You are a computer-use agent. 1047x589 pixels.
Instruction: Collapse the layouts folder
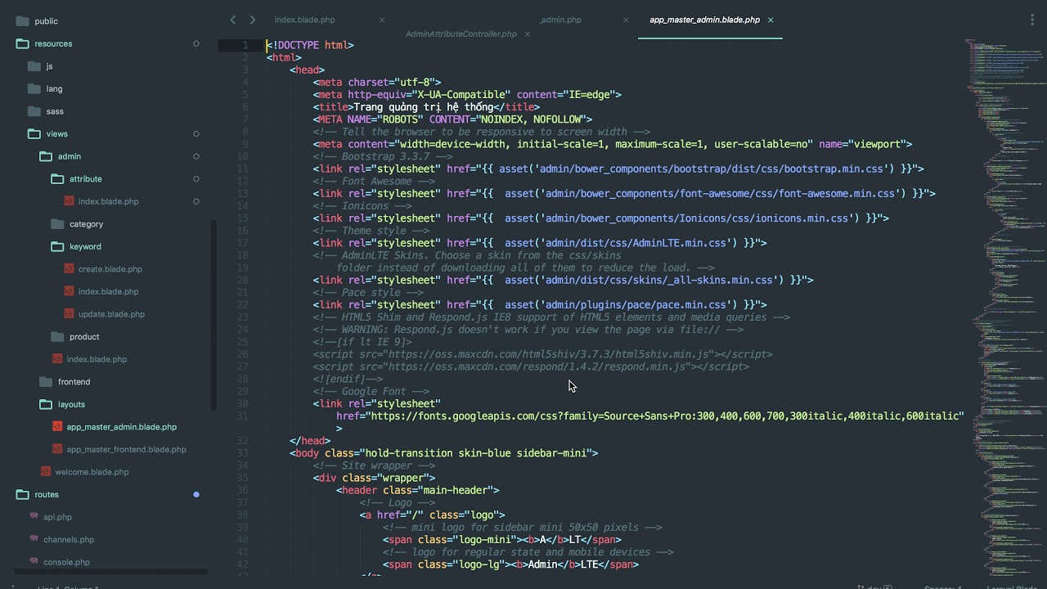46,405
